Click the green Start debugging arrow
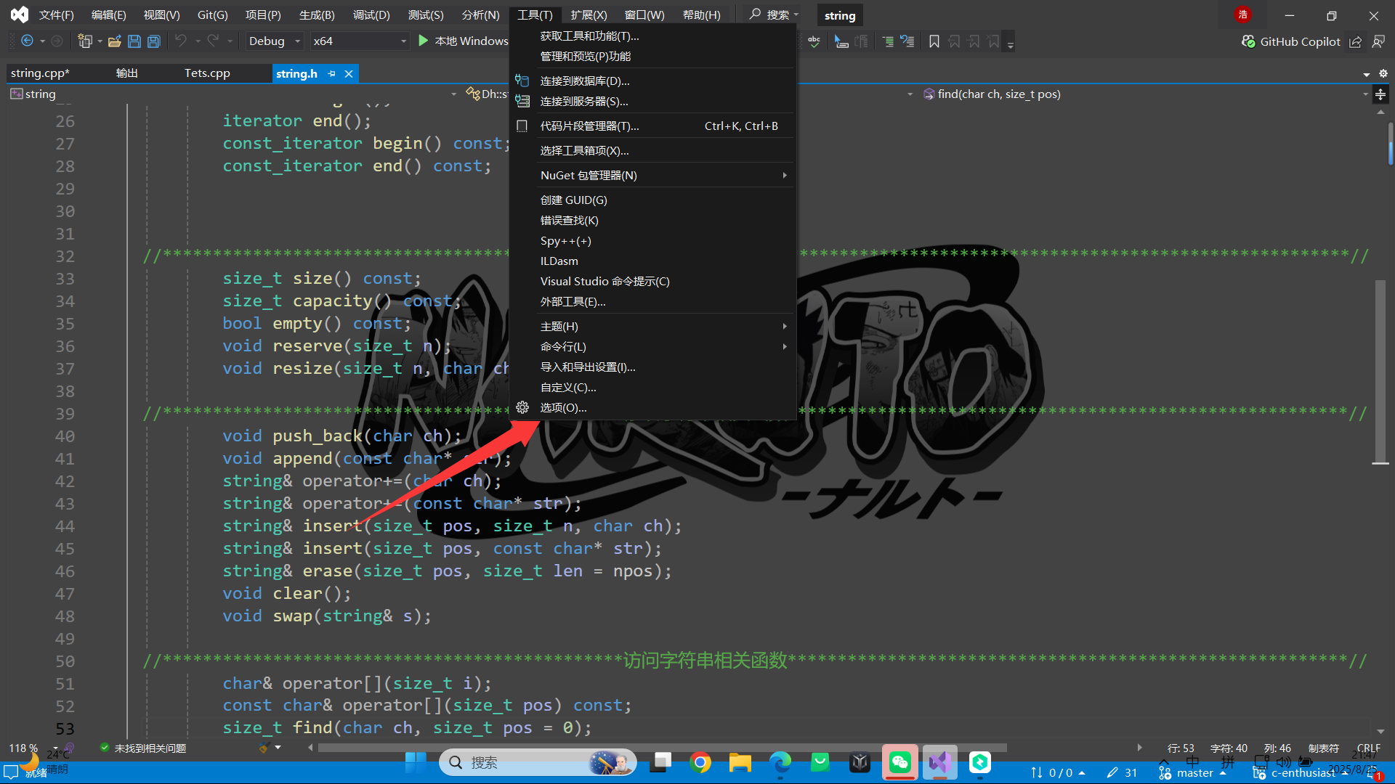This screenshot has height=784, width=1395. tap(424, 41)
